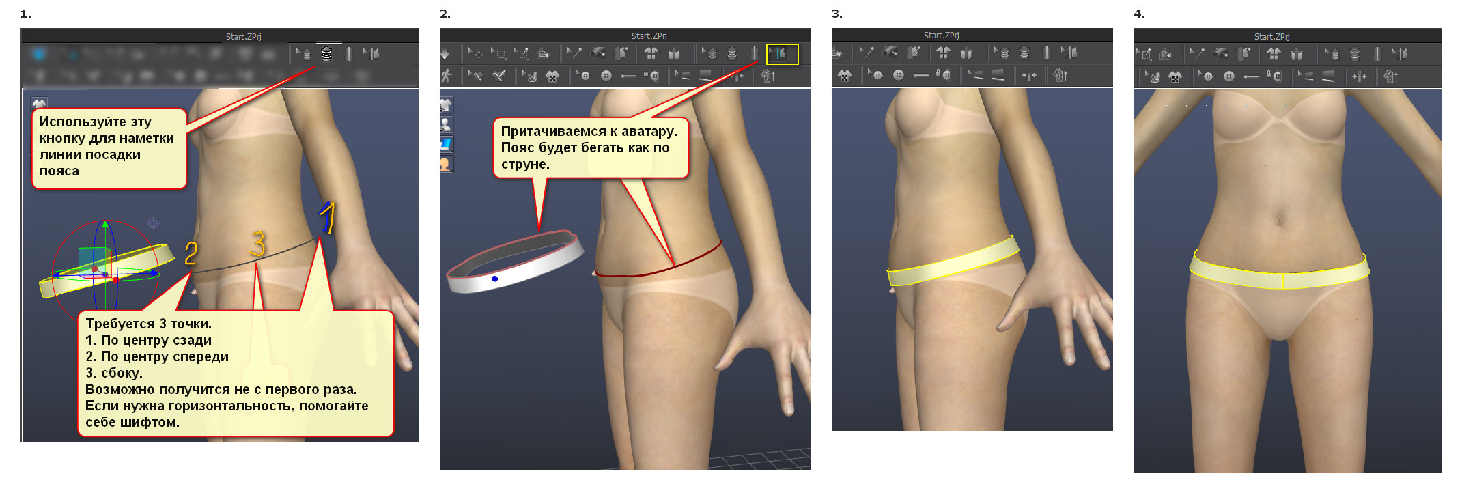Click the inward-arrows pinch icon in step 4
Image resolution: width=1462 pixels, height=493 pixels.
click(1360, 76)
